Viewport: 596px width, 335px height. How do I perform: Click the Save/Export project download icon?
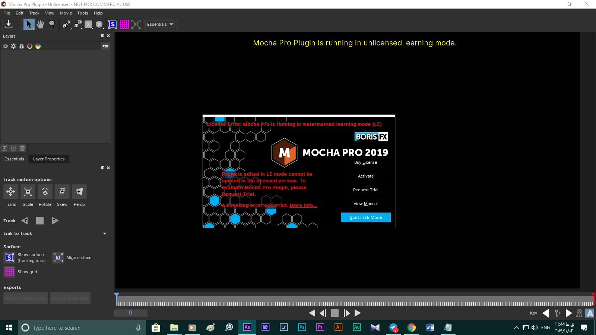(9, 24)
